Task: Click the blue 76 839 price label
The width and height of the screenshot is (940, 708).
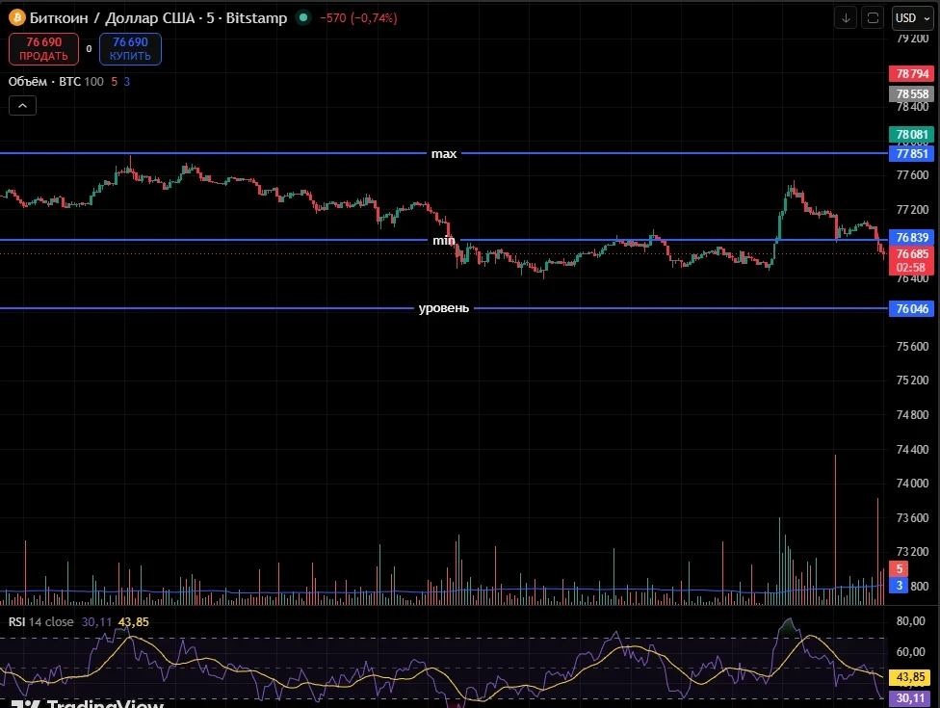Action: point(911,237)
